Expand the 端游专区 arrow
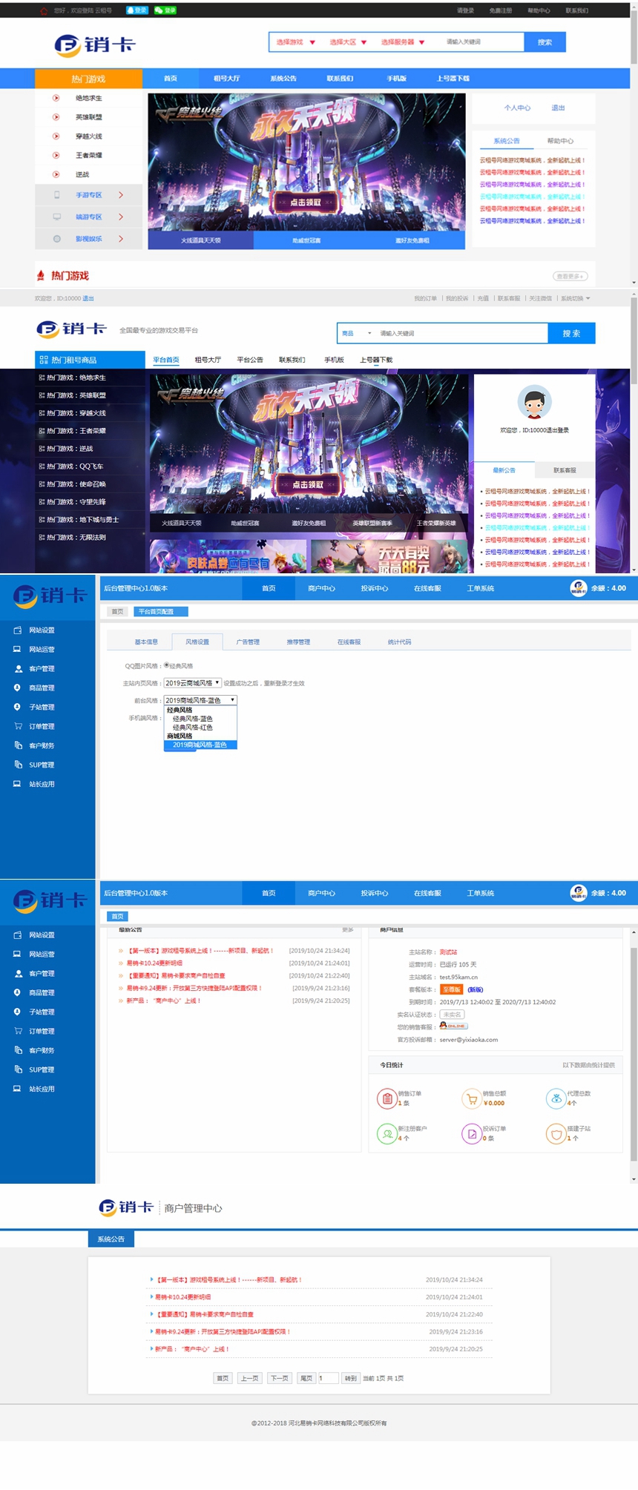 (x=121, y=217)
